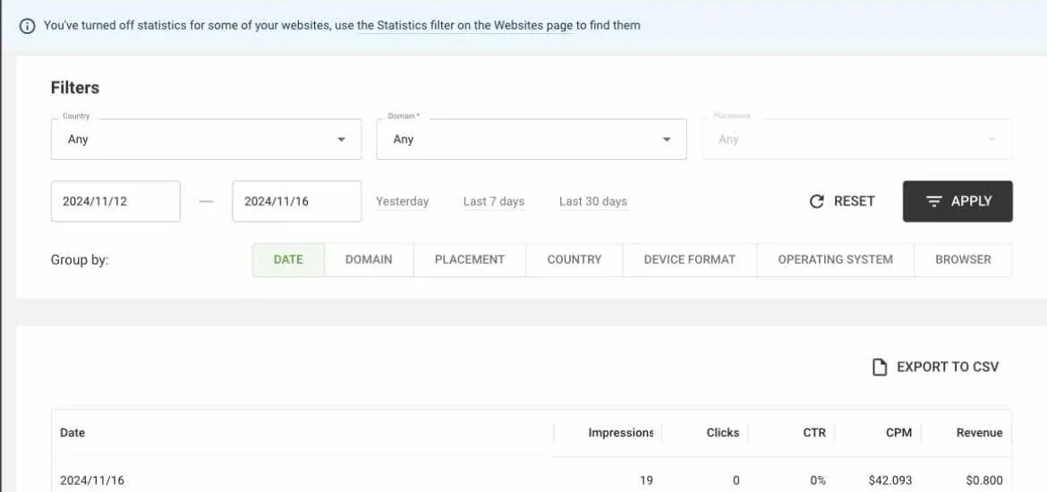Group by OPERATING SYSTEM
Screen dimensions: 1047x492
835,259
